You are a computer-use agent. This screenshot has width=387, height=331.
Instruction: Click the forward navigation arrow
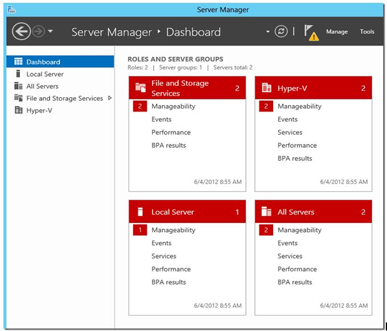coord(39,31)
